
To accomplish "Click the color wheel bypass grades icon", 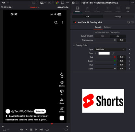I will click(x=57, y=3).
